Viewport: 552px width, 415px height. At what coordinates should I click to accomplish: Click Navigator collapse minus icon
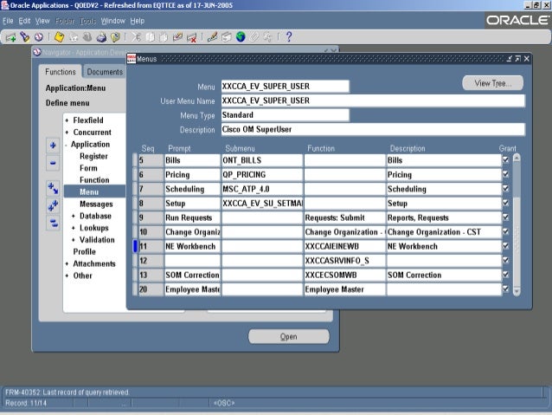[53, 163]
